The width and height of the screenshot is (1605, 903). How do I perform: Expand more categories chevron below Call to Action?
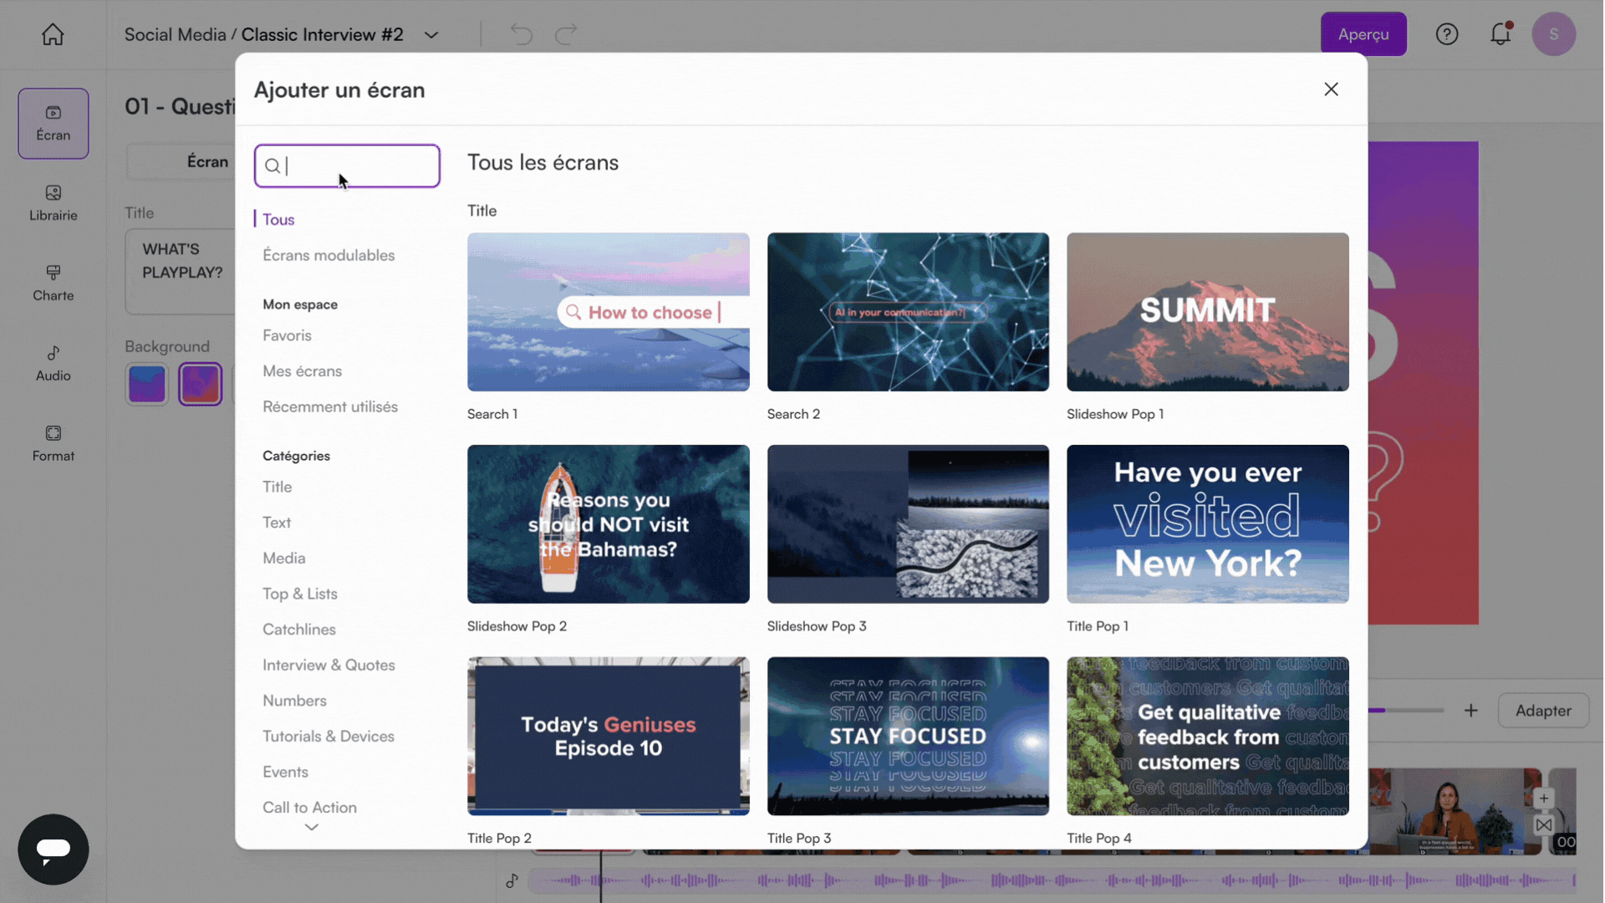[311, 827]
